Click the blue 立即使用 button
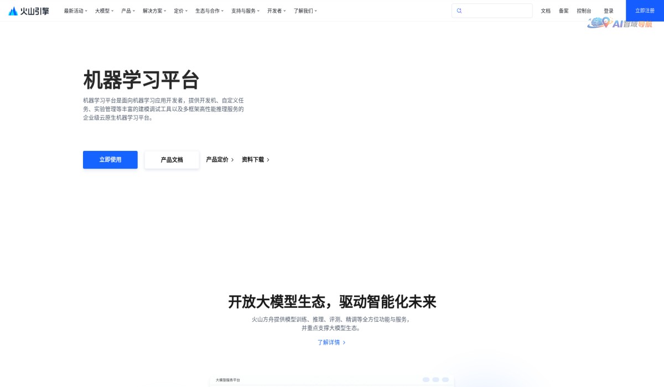Image resolution: width=664 pixels, height=387 pixels. 110,159
